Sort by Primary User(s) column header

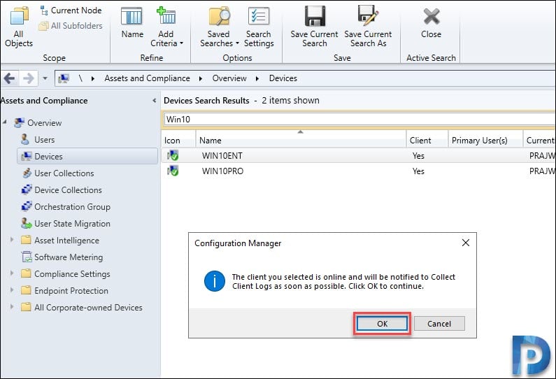click(485, 141)
